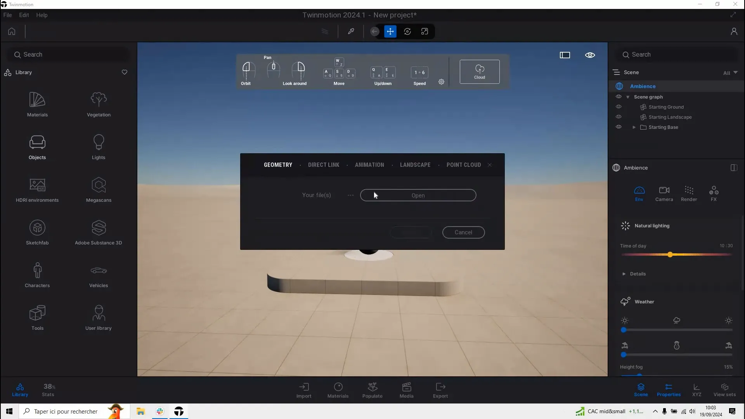The width and height of the screenshot is (745, 419).
Task: Show favorites with the heart icon
Action: (x=125, y=72)
